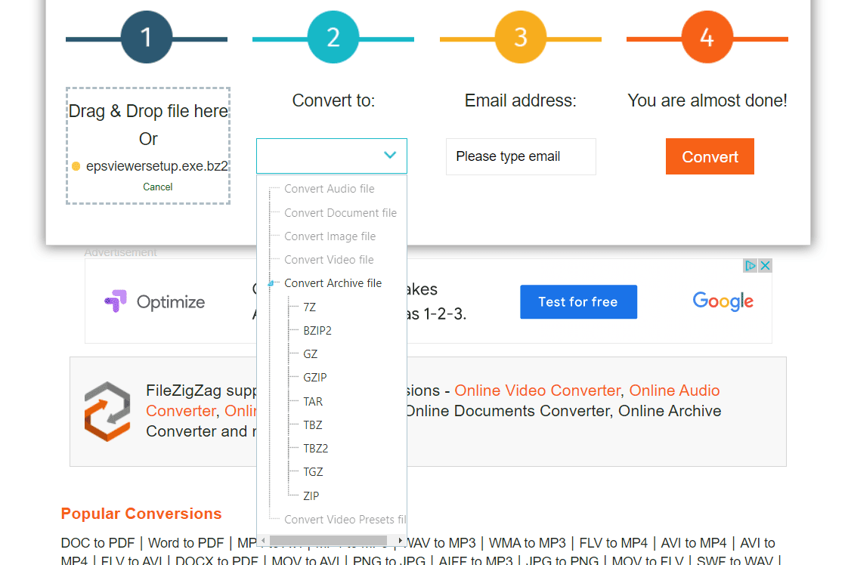The image size is (848, 565).
Task: Pick TAR as output format
Action: pyautogui.click(x=313, y=402)
